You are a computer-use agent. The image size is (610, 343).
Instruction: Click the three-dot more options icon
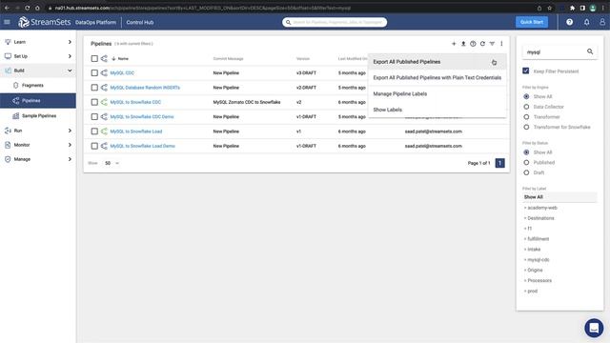click(x=501, y=44)
